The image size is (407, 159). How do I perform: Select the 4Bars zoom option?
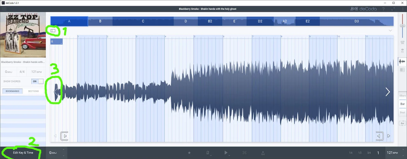point(402,96)
